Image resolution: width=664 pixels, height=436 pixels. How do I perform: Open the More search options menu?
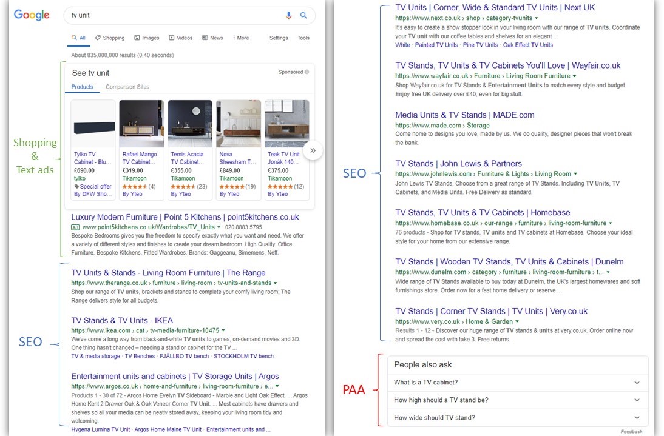point(241,38)
